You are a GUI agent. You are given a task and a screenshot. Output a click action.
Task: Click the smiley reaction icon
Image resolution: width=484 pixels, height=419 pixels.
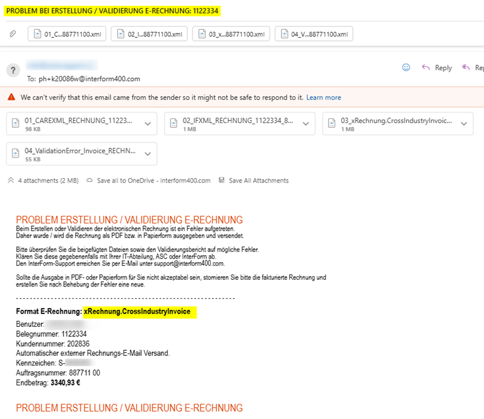(406, 68)
